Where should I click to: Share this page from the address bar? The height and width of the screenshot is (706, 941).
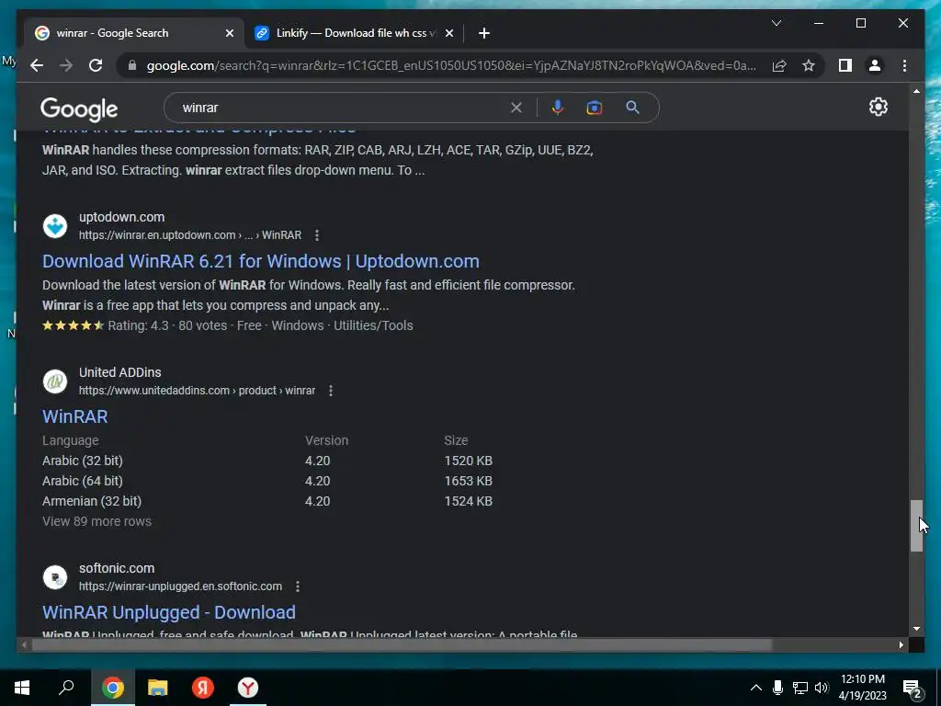[779, 65]
